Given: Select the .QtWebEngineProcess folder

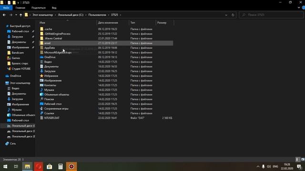Looking at the screenshot, I should (57, 34).
